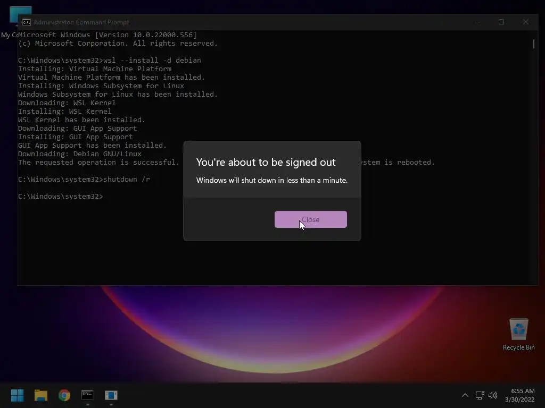Open File Explorer from the taskbar
545x408 pixels.
pyautogui.click(x=41, y=395)
